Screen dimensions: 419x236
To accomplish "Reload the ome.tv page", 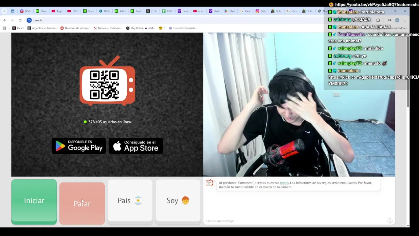I will 20,20.
